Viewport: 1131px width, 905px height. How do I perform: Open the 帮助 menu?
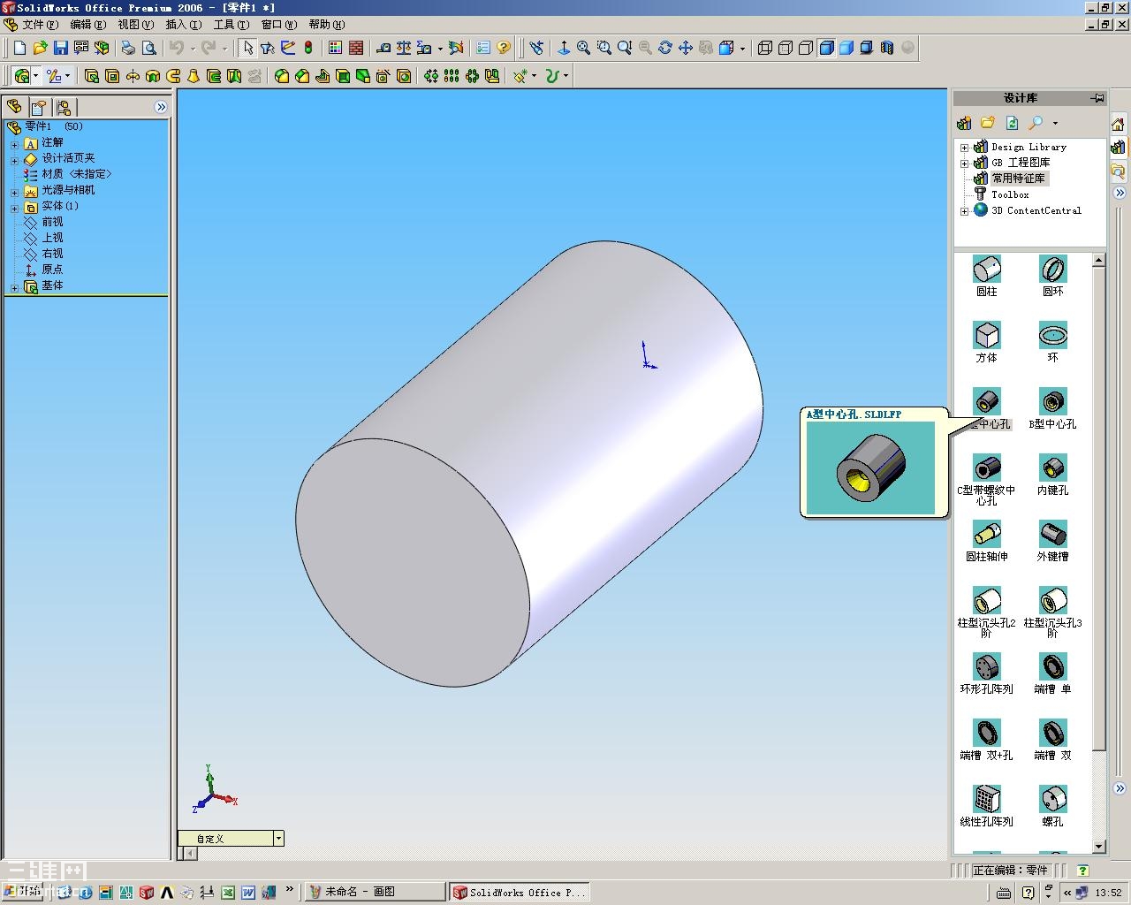[327, 24]
